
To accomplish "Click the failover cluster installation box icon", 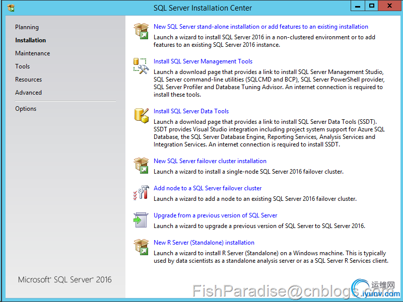I will (x=141, y=166).
